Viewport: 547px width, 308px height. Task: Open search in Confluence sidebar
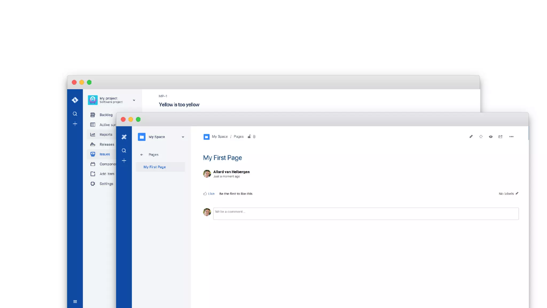point(124,151)
